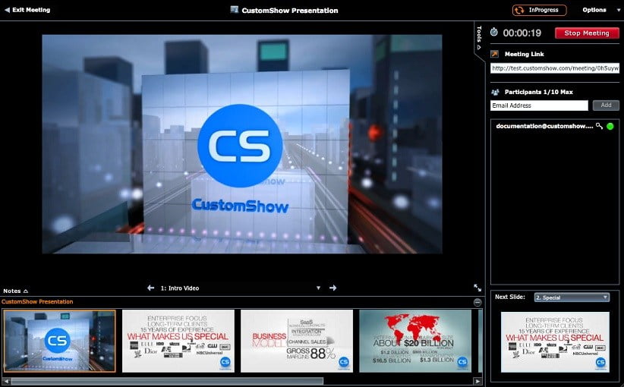This screenshot has height=387, width=624.
Task: Click the 00:00:19 elapsed time
Action: (x=522, y=33)
